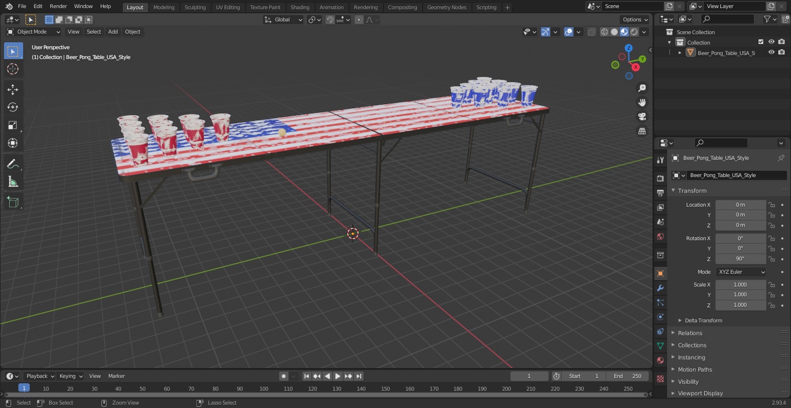Image resolution: width=791 pixels, height=408 pixels.
Task: Open the Tool properties tab
Action: click(x=660, y=160)
